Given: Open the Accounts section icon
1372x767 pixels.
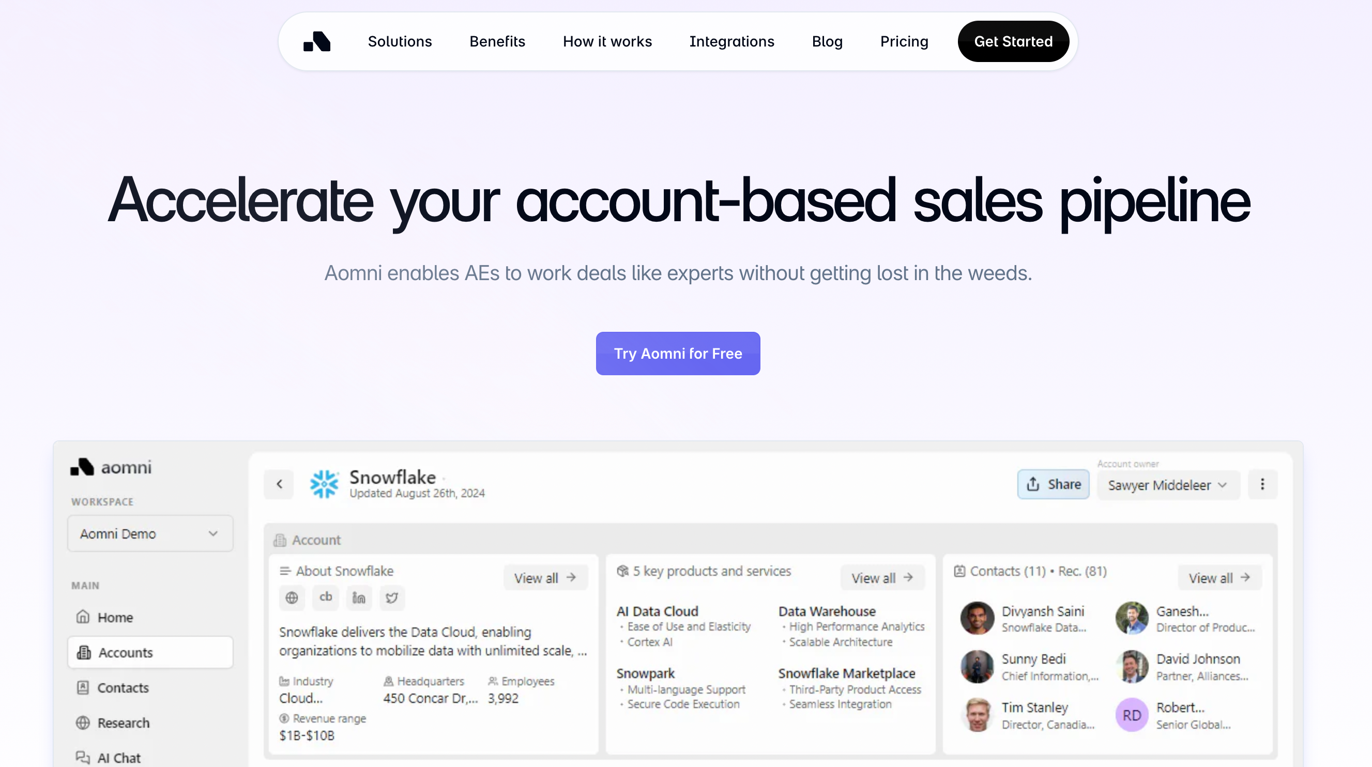Looking at the screenshot, I should (84, 652).
